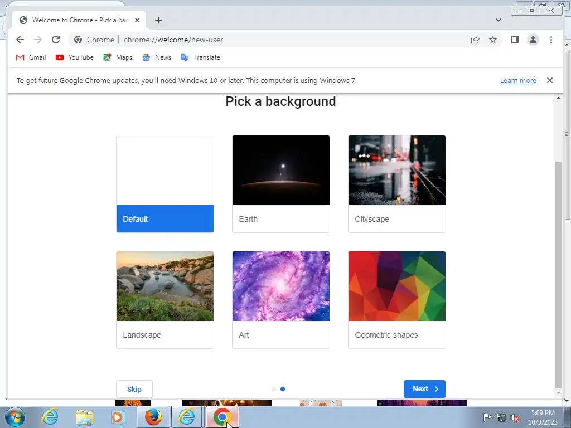Switch to Firefox in the taskbar

[153, 417]
